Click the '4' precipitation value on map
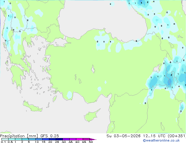The width and height of the screenshot is (186, 143). point(141,3)
